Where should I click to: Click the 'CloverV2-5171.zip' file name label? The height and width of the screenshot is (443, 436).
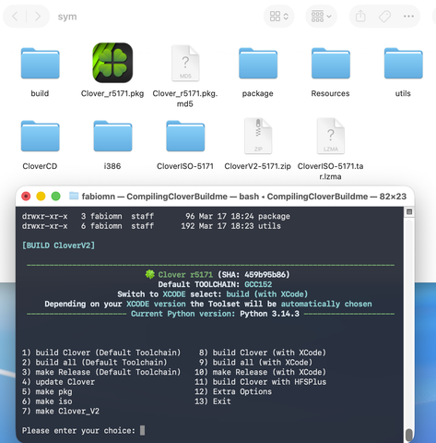point(257,166)
